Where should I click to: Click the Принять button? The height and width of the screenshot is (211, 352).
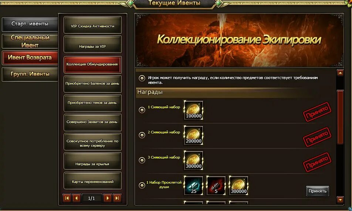[x=317, y=191]
